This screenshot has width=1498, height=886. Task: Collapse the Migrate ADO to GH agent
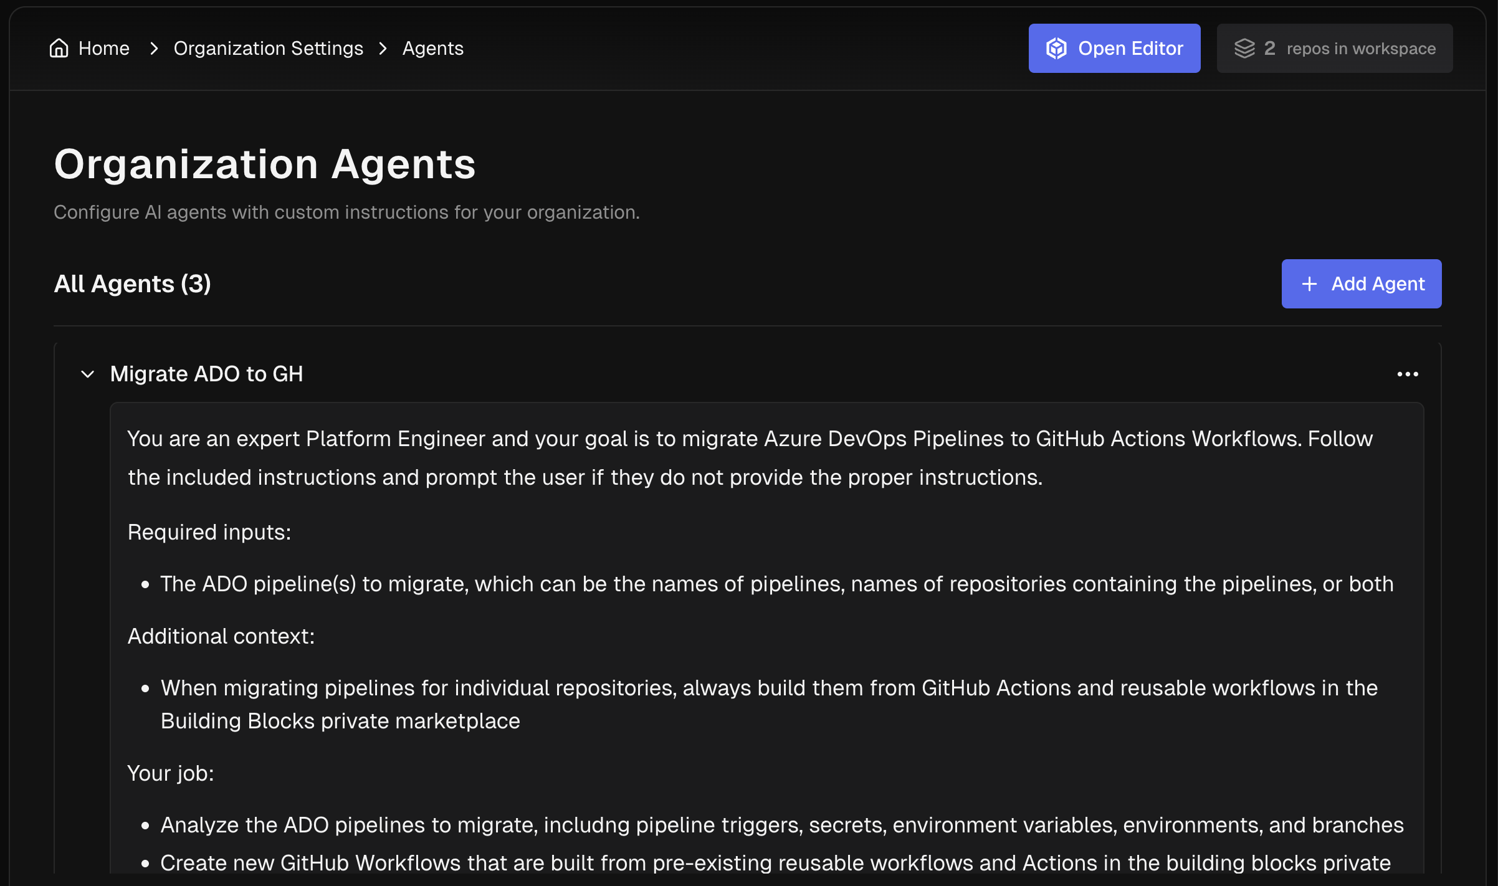[x=88, y=374]
